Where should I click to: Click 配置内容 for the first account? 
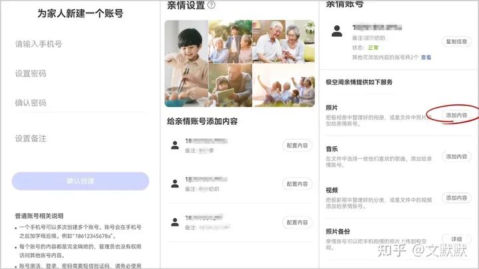297,145
